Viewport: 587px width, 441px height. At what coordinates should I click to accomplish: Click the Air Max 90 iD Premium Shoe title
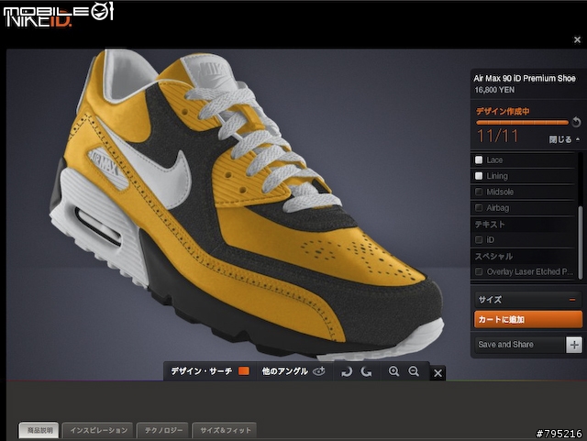click(x=524, y=78)
